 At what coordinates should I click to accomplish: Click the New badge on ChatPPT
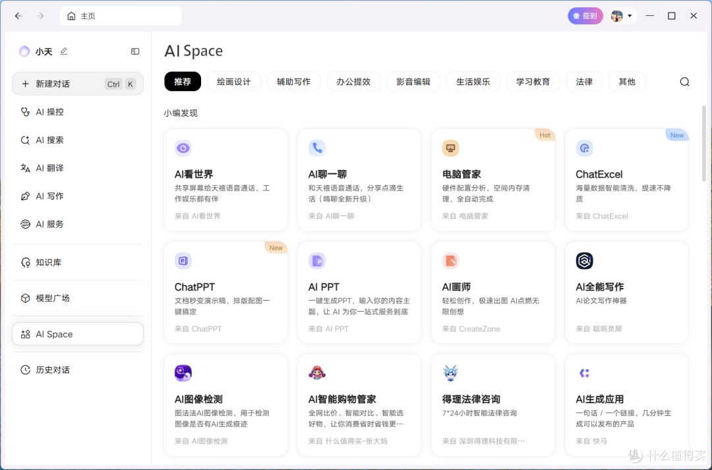[276, 247]
